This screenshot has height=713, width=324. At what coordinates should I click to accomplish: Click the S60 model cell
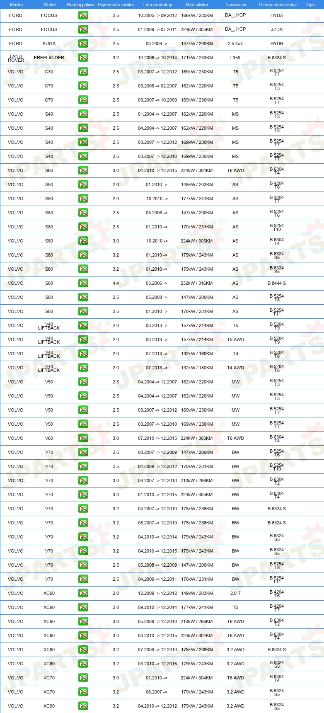[x=49, y=170]
